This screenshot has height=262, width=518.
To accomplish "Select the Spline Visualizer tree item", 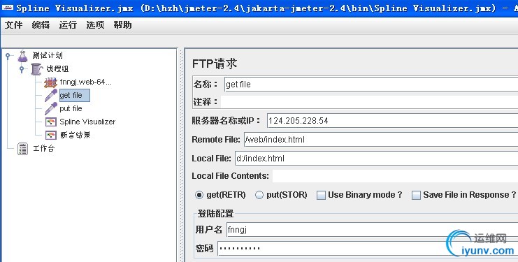I will pyautogui.click(x=87, y=122).
